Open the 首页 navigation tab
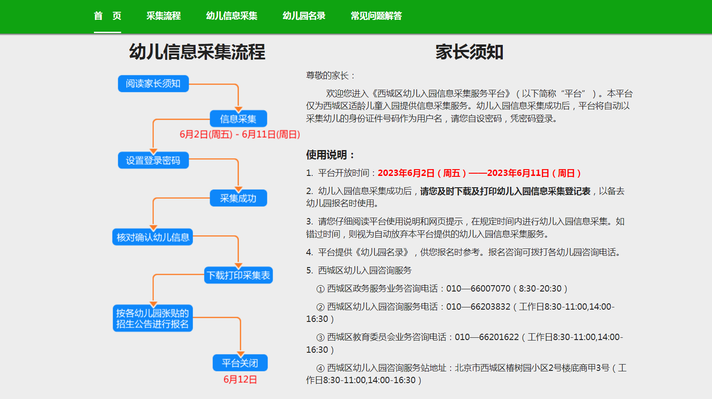712x399 pixels. pos(108,16)
